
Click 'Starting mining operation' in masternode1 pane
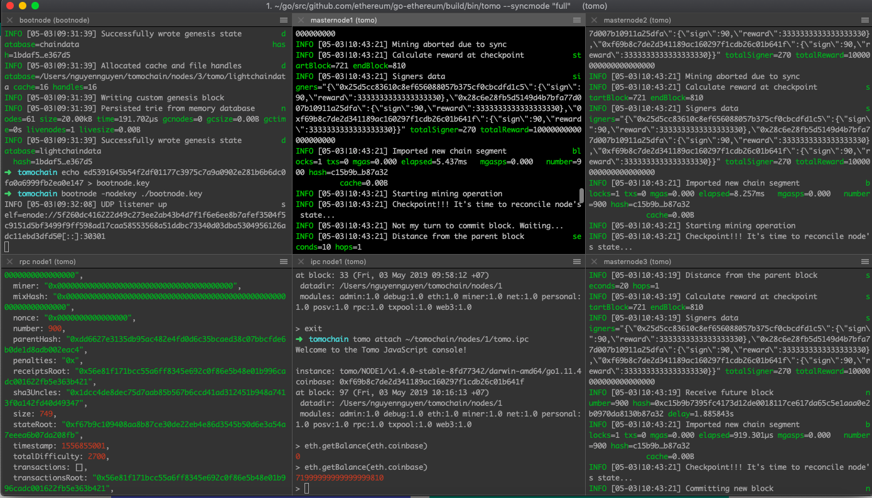pyautogui.click(x=447, y=194)
